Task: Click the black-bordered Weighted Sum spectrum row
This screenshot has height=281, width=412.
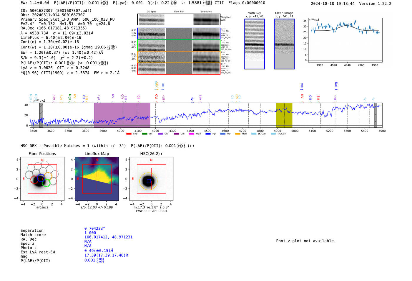Action: (x=179, y=19)
